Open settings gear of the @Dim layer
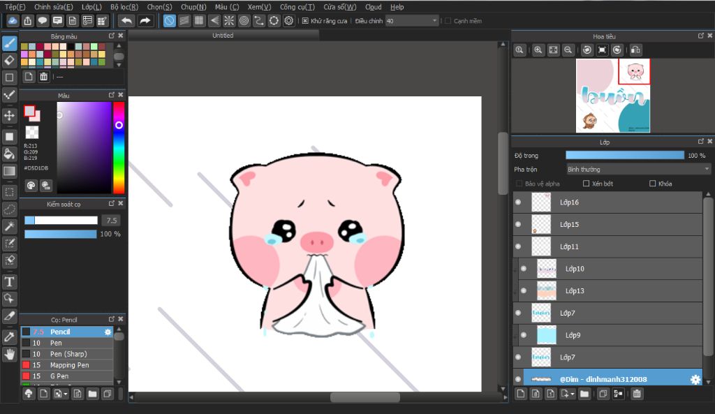The height and width of the screenshot is (414, 715). click(x=695, y=379)
